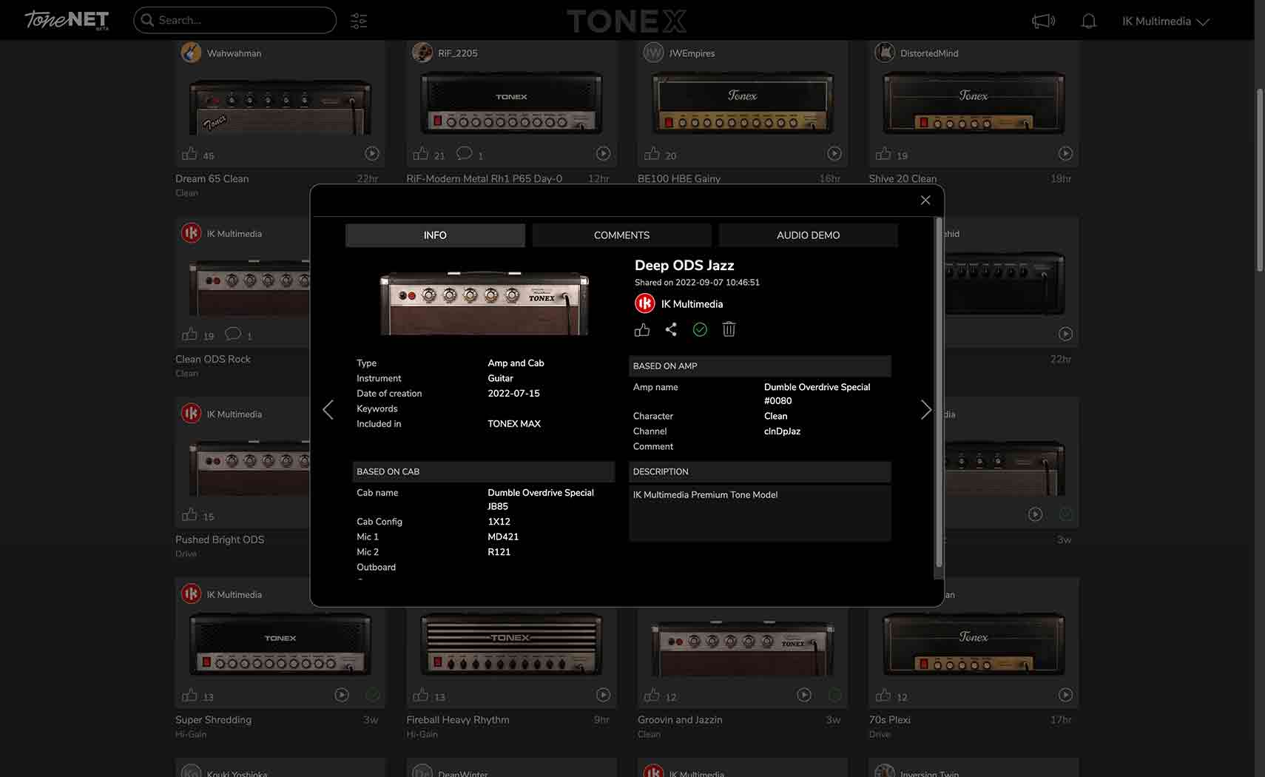Open JWEmpires user profile
The height and width of the screenshot is (777, 1265).
679,53
